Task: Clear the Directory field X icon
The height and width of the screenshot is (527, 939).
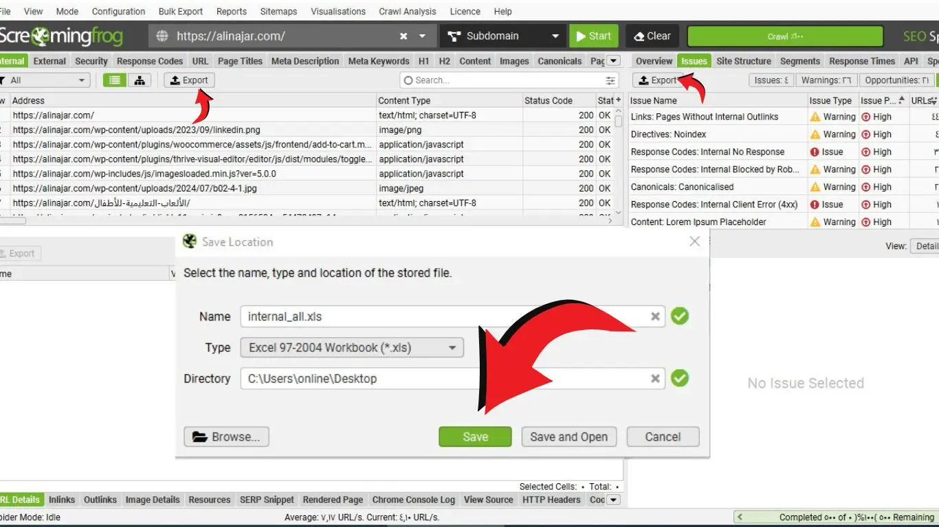Action: (x=655, y=378)
